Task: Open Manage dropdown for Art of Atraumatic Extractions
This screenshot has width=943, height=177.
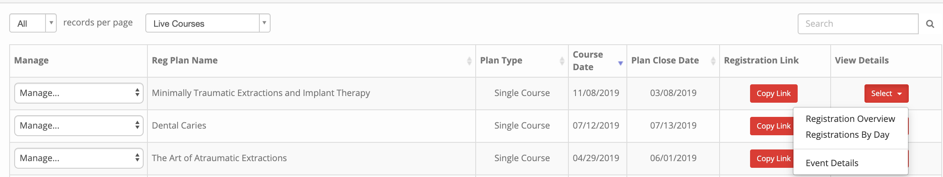Action: click(x=79, y=158)
